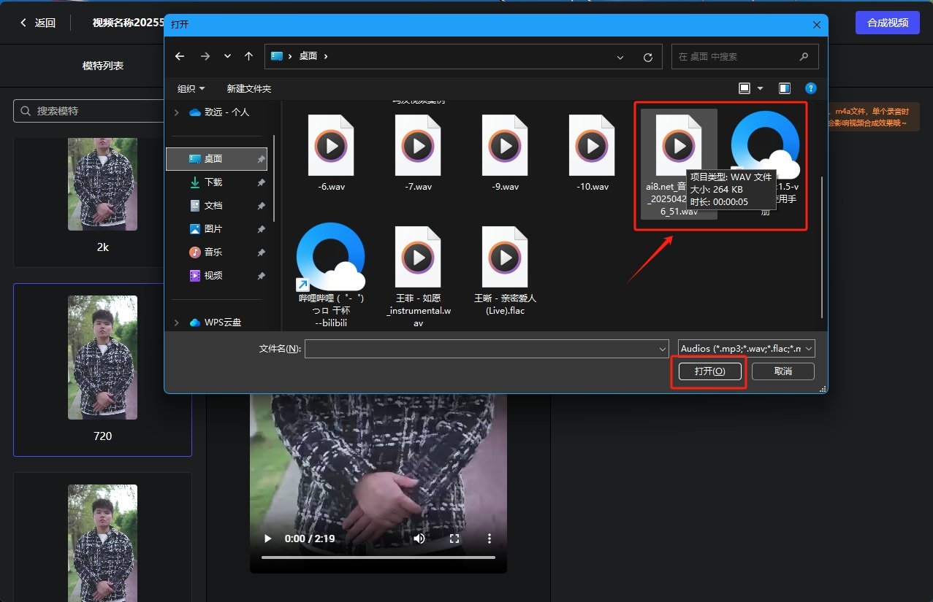The height and width of the screenshot is (602, 933).
Task: Open the Audios file type dropdown
Action: (746, 349)
